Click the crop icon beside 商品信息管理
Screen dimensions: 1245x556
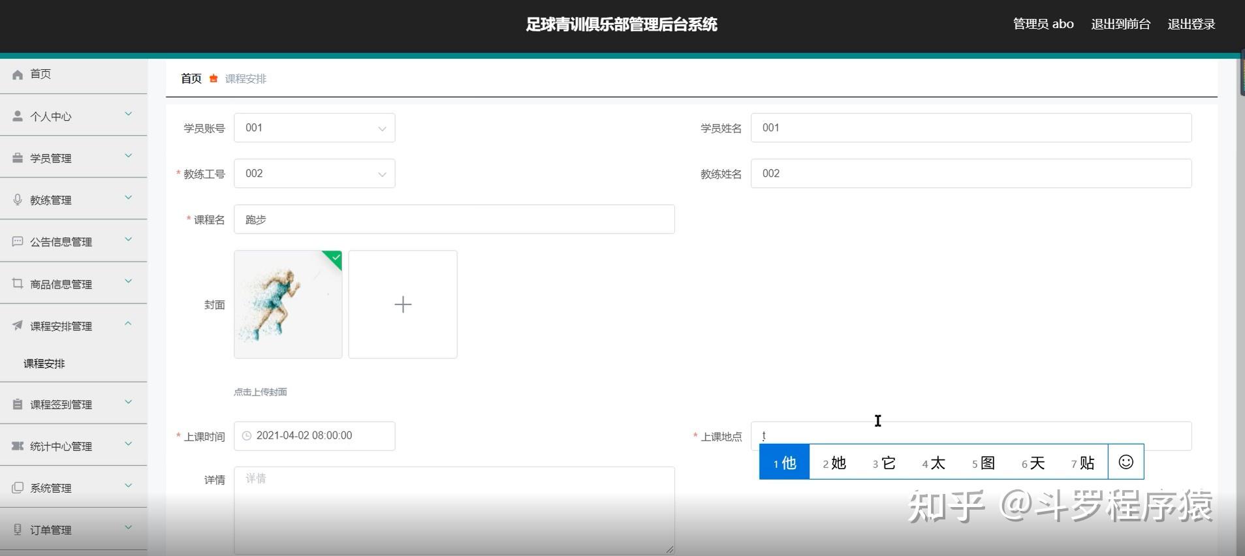(x=18, y=283)
